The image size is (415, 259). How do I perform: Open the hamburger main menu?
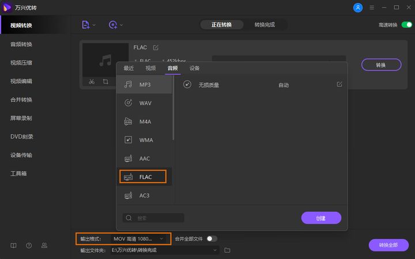(372, 7)
